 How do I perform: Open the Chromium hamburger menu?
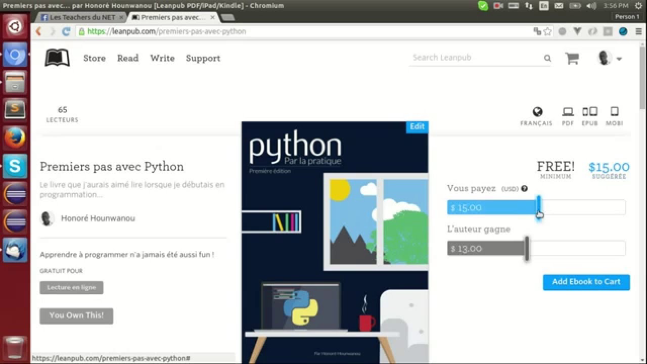click(638, 31)
